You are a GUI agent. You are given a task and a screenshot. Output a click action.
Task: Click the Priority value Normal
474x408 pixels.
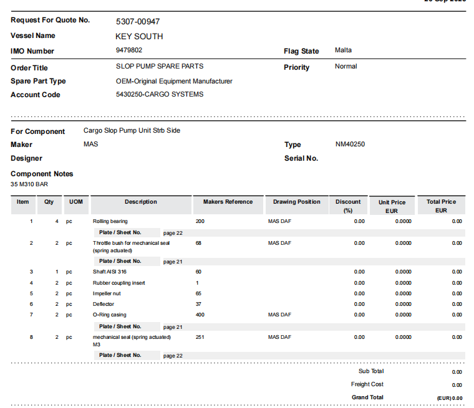346,66
